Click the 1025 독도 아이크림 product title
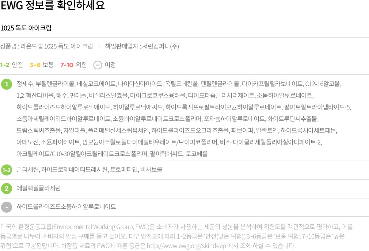Screen dimensions: 369x251 (x=26, y=28)
